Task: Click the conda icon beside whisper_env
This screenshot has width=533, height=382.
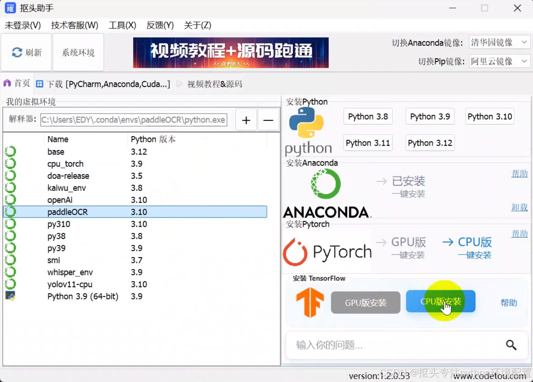Action: click(10, 272)
